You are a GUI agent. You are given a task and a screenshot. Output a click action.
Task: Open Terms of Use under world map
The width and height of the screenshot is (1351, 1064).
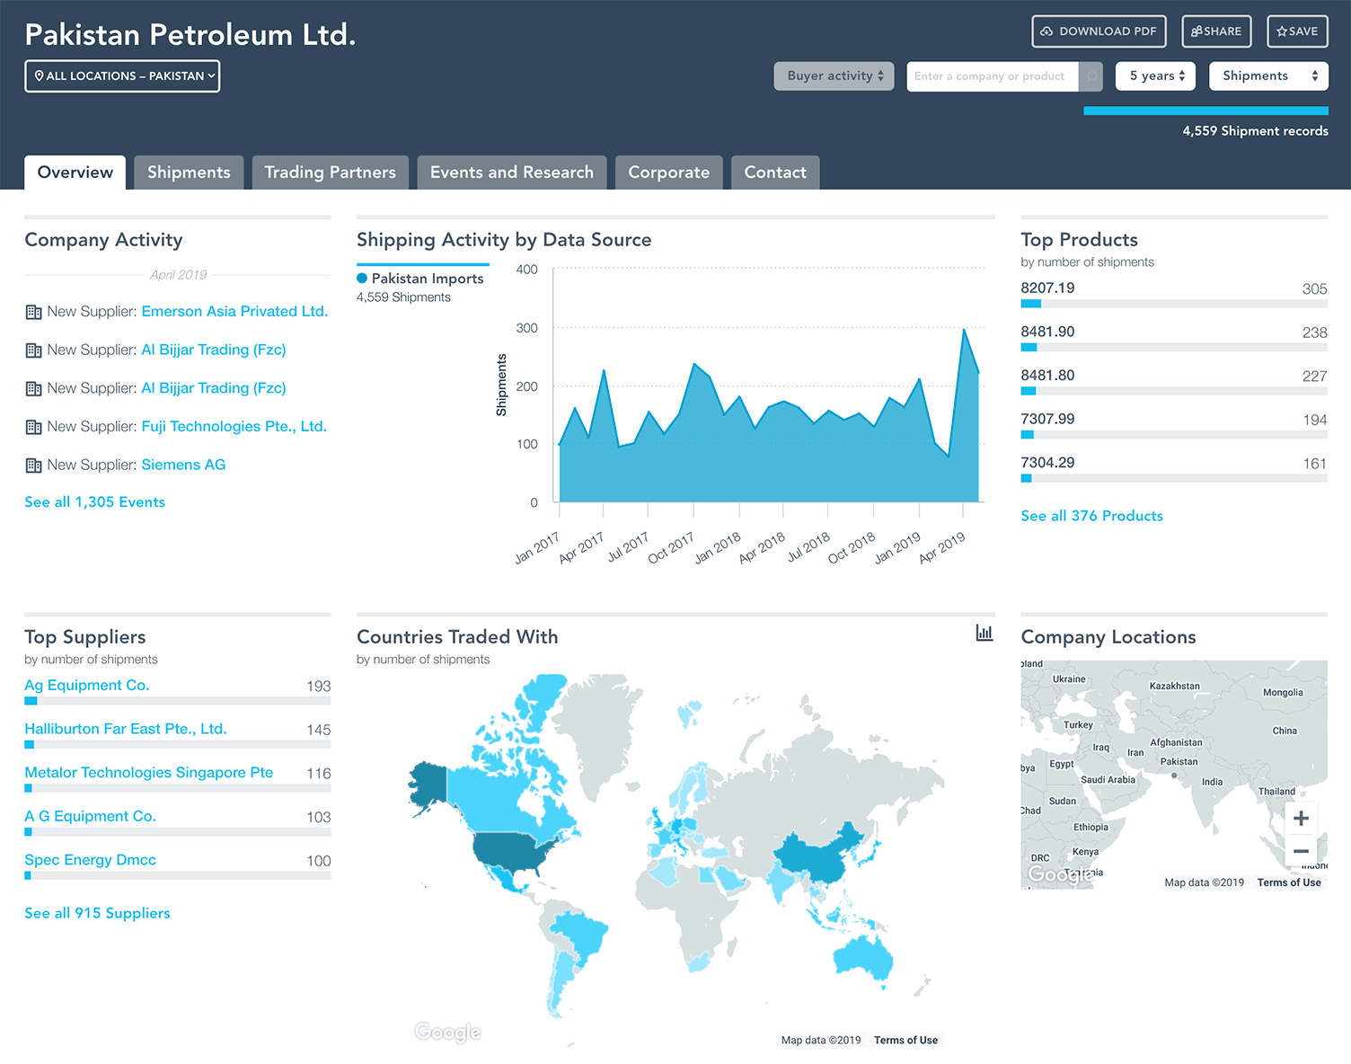(x=905, y=1041)
